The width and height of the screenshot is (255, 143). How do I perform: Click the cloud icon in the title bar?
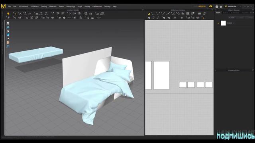[211, 6]
